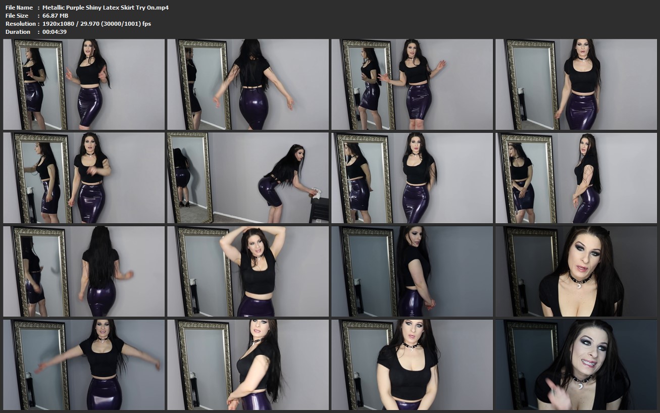
Task: Open first thumbnail in the second row
Action: [x=84, y=178]
